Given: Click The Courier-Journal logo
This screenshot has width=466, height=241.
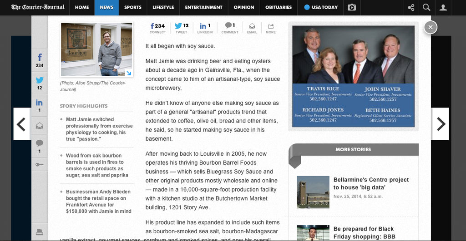Looking at the screenshot, I should 38,7.
